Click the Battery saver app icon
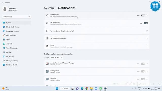 (47, 71)
